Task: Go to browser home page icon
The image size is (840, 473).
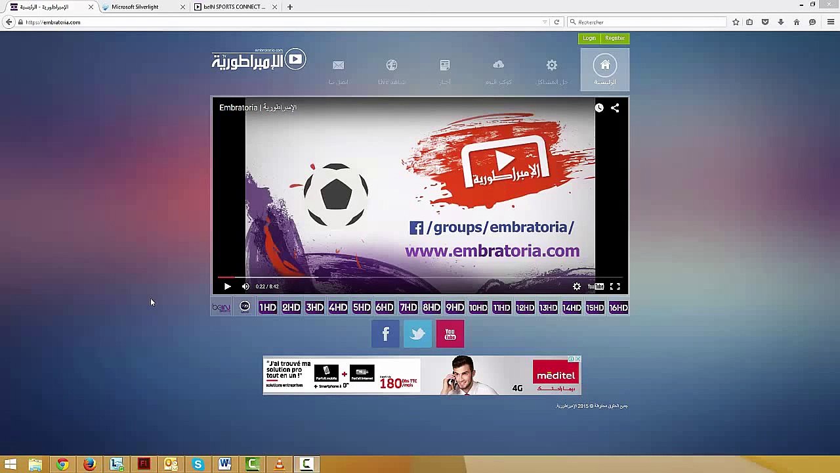Action: click(797, 22)
